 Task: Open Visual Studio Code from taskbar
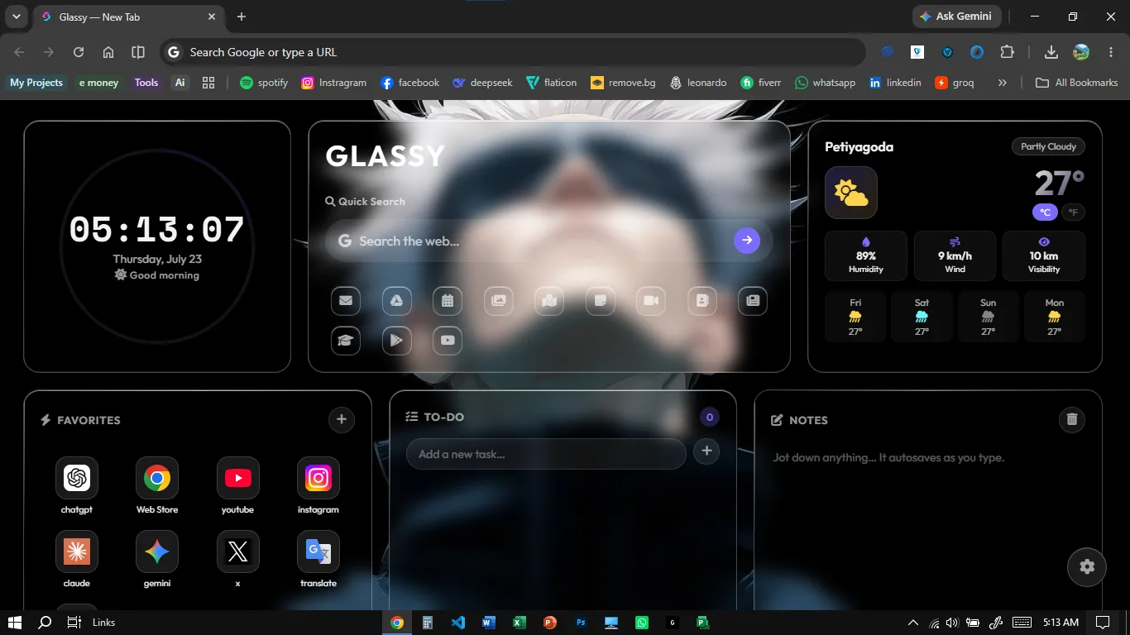click(x=458, y=623)
